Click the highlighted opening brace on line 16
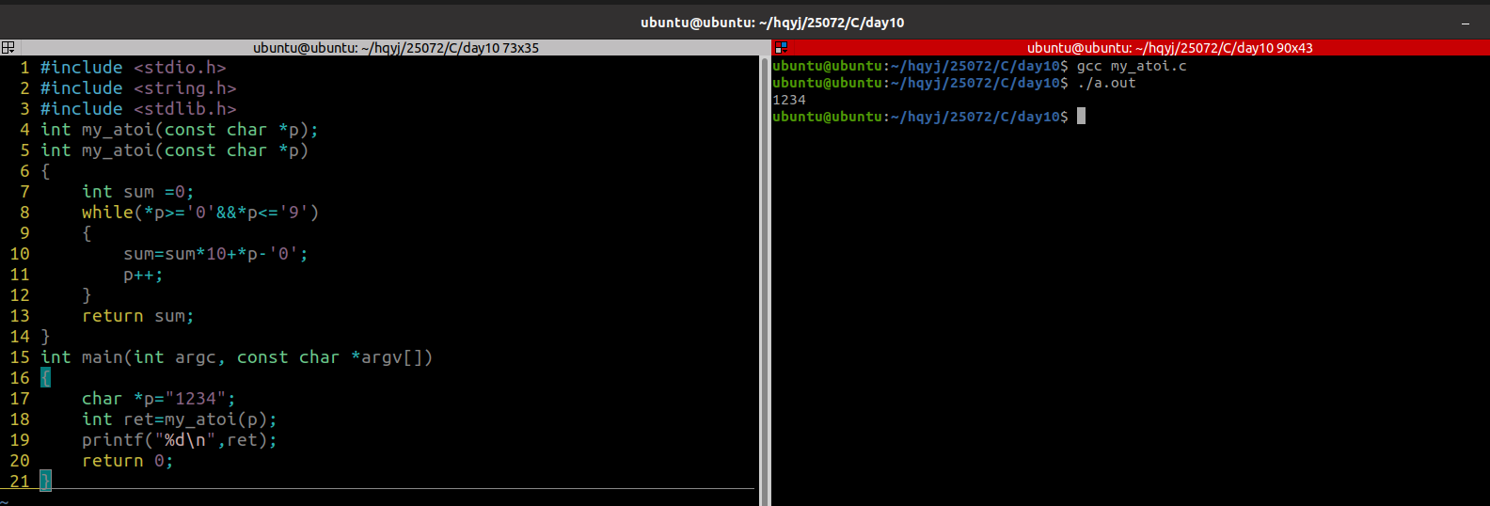1490x506 pixels. tap(45, 378)
